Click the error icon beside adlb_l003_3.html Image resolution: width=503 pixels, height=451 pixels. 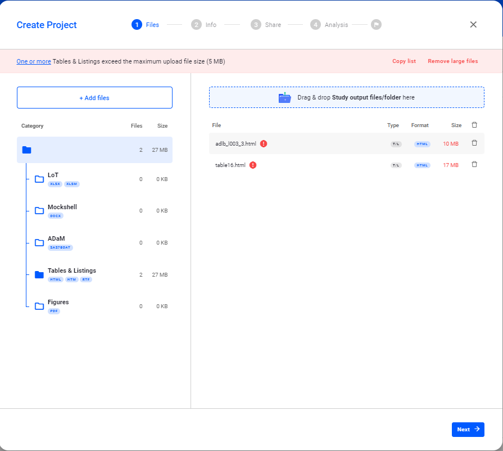(264, 144)
